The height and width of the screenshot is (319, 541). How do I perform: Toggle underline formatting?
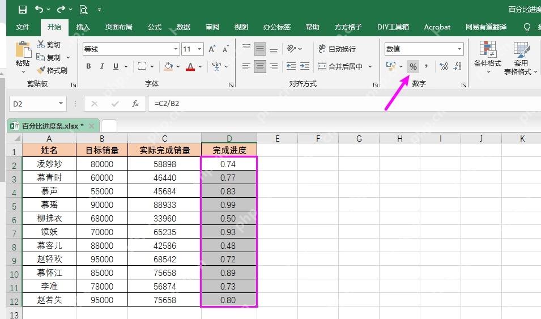point(116,66)
